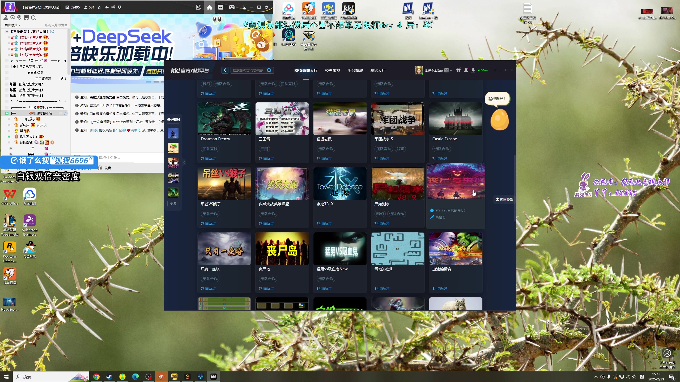Image resolution: width=680 pixels, height=382 pixels.
Task: Open the KK friends icon
Action: [466, 70]
